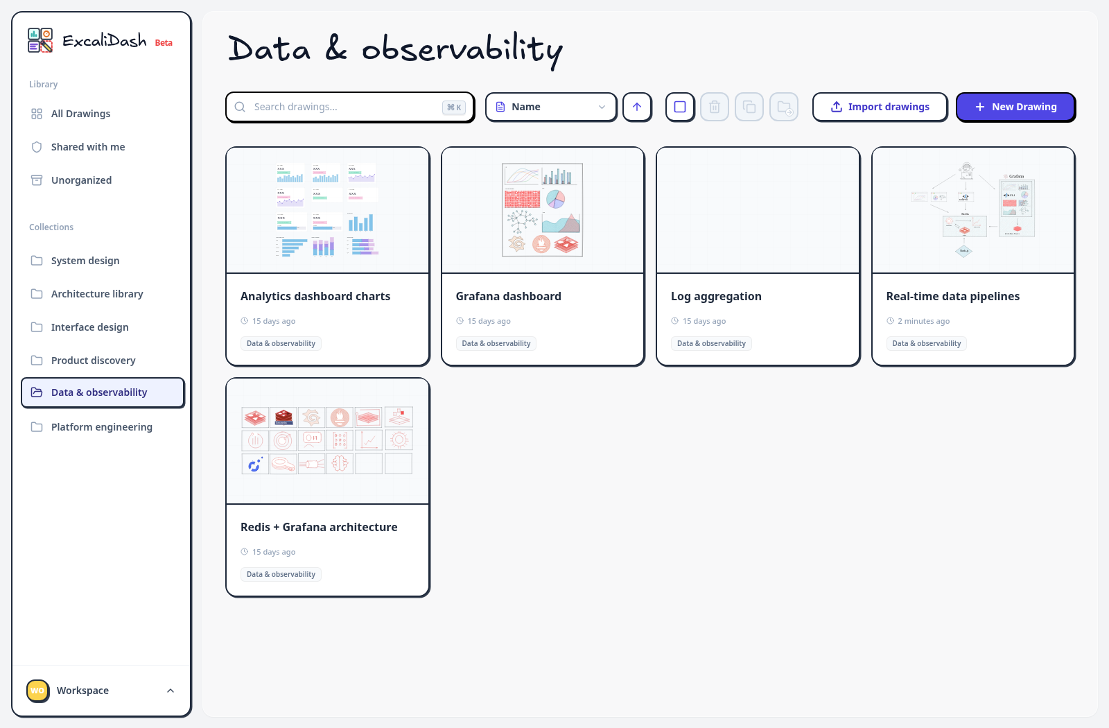This screenshot has height=728, width=1109.
Task: Open the Unorganized section
Action: click(103, 180)
